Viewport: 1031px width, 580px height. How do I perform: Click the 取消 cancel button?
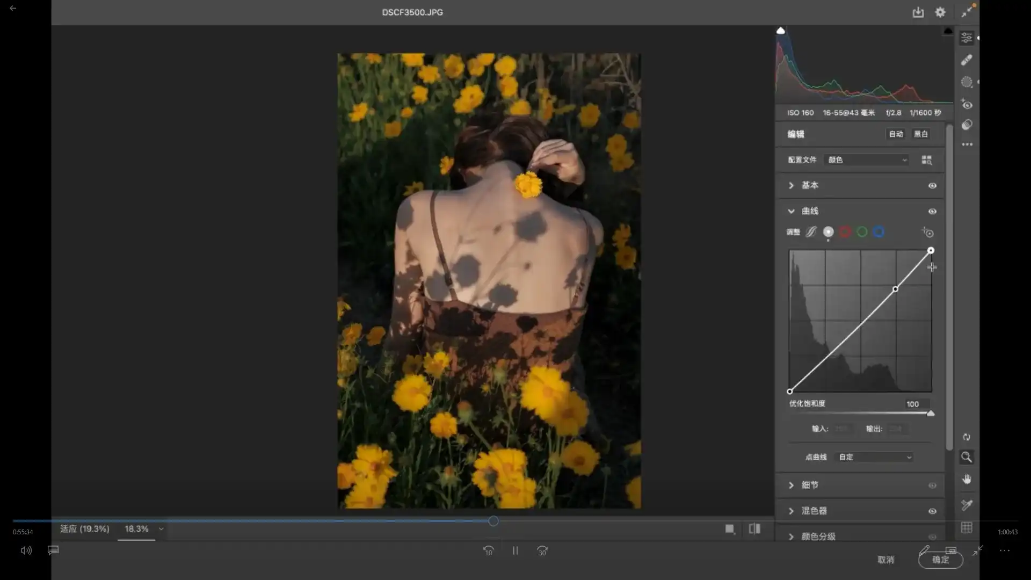pos(885,560)
